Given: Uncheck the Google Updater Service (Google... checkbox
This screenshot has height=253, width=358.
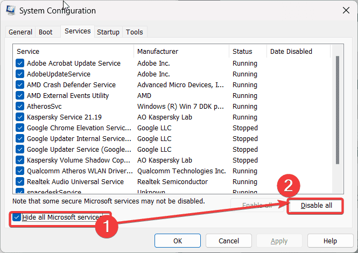Looking at the screenshot, I should (x=20, y=149).
